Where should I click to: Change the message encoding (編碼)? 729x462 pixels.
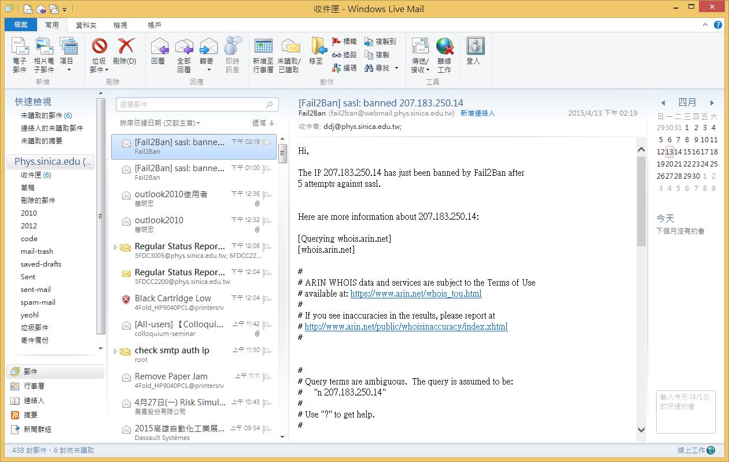(x=344, y=68)
